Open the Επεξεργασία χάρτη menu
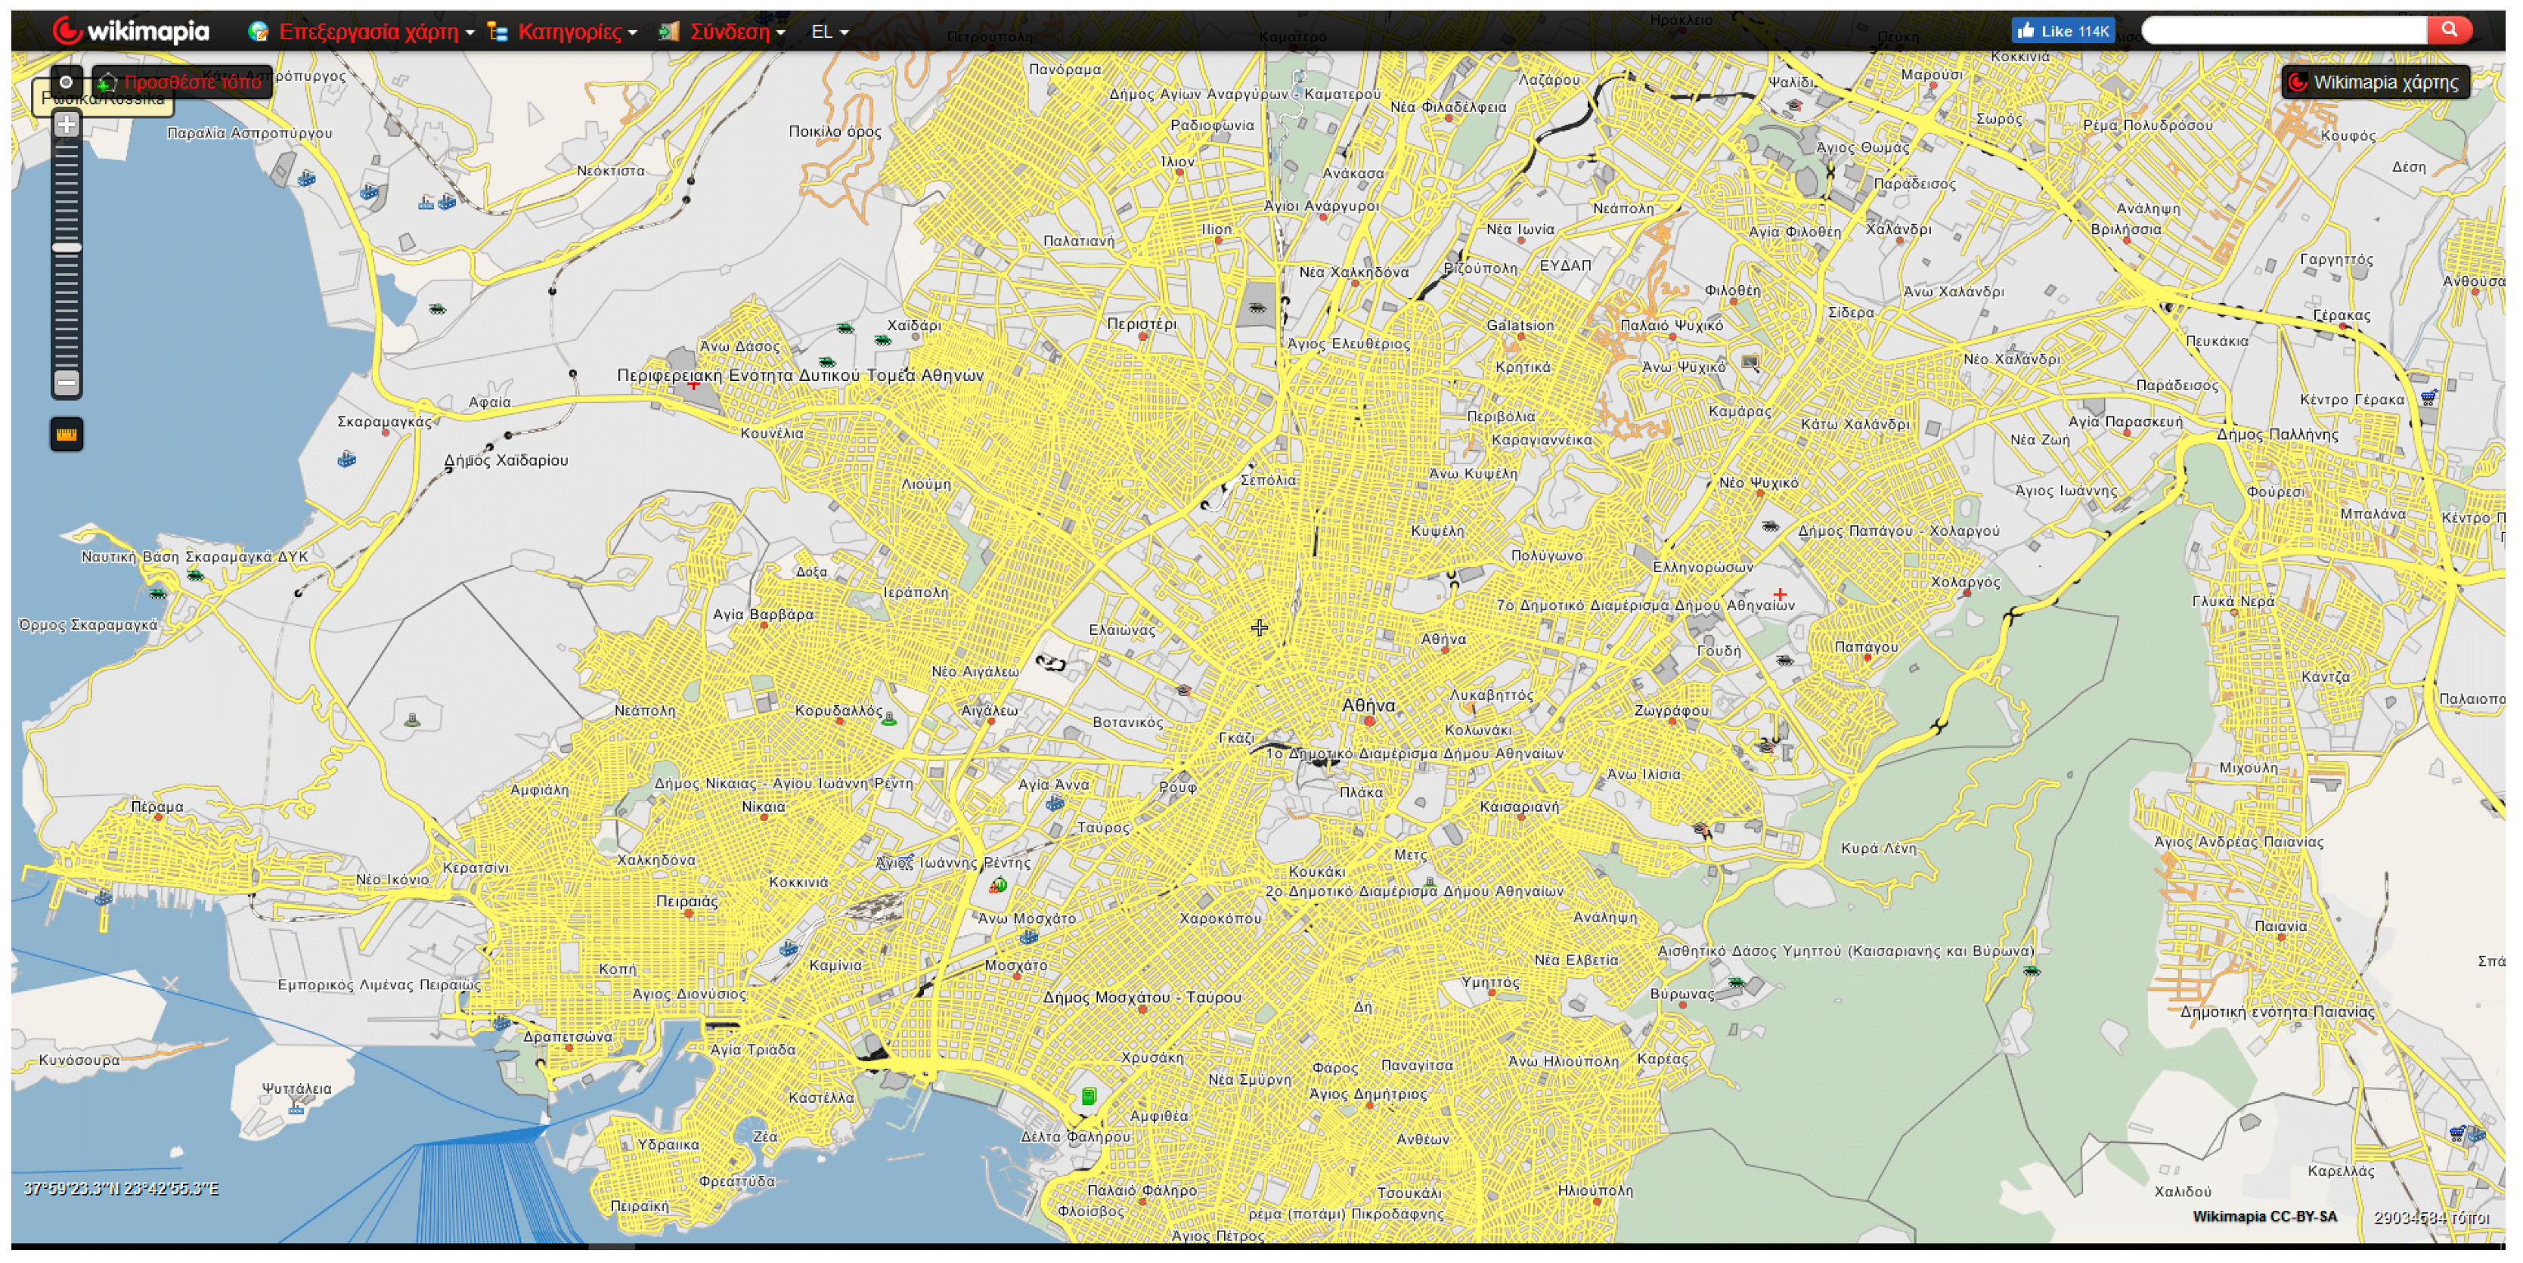The height and width of the screenshot is (1263, 2523). pyautogui.click(x=361, y=31)
